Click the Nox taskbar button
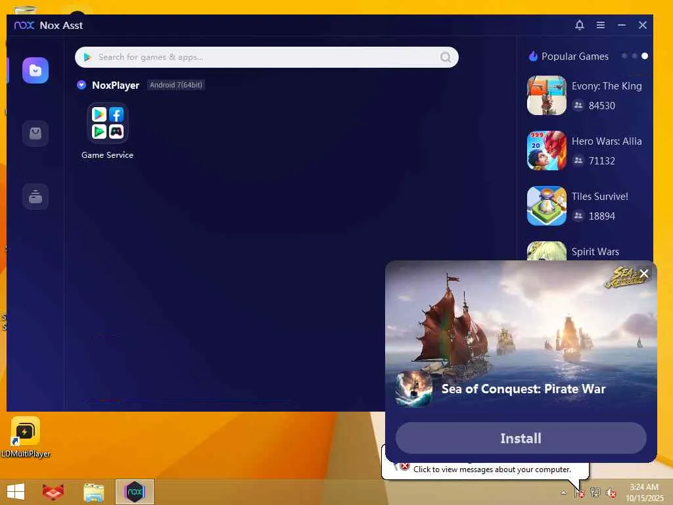673x505 pixels. (135, 492)
